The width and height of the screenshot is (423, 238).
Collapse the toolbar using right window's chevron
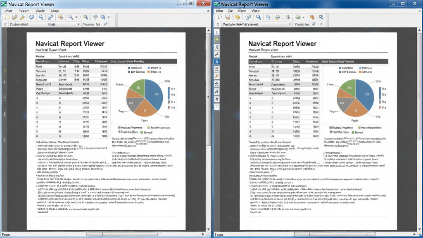(x=420, y=11)
